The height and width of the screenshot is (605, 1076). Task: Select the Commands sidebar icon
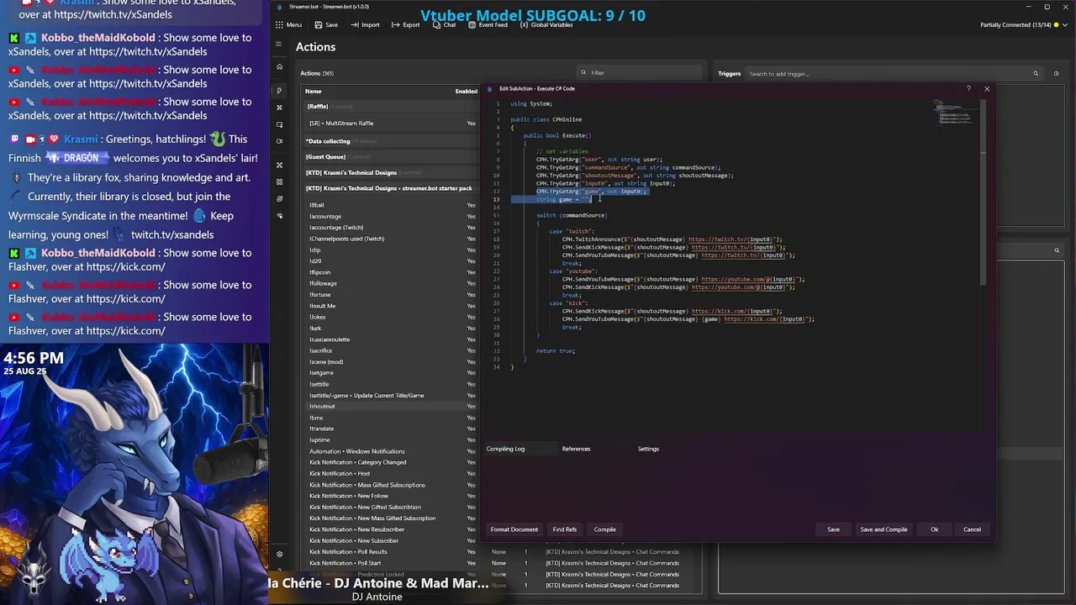tap(279, 108)
